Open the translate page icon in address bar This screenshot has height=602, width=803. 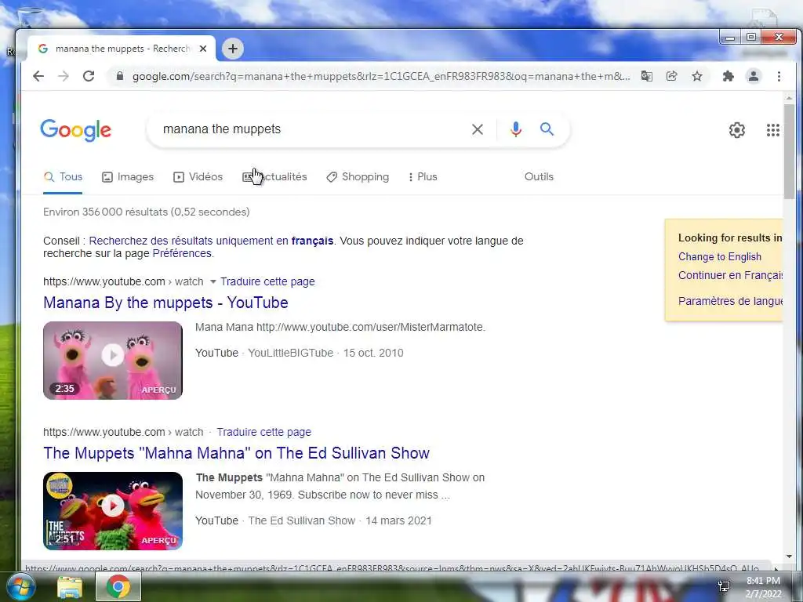click(647, 76)
